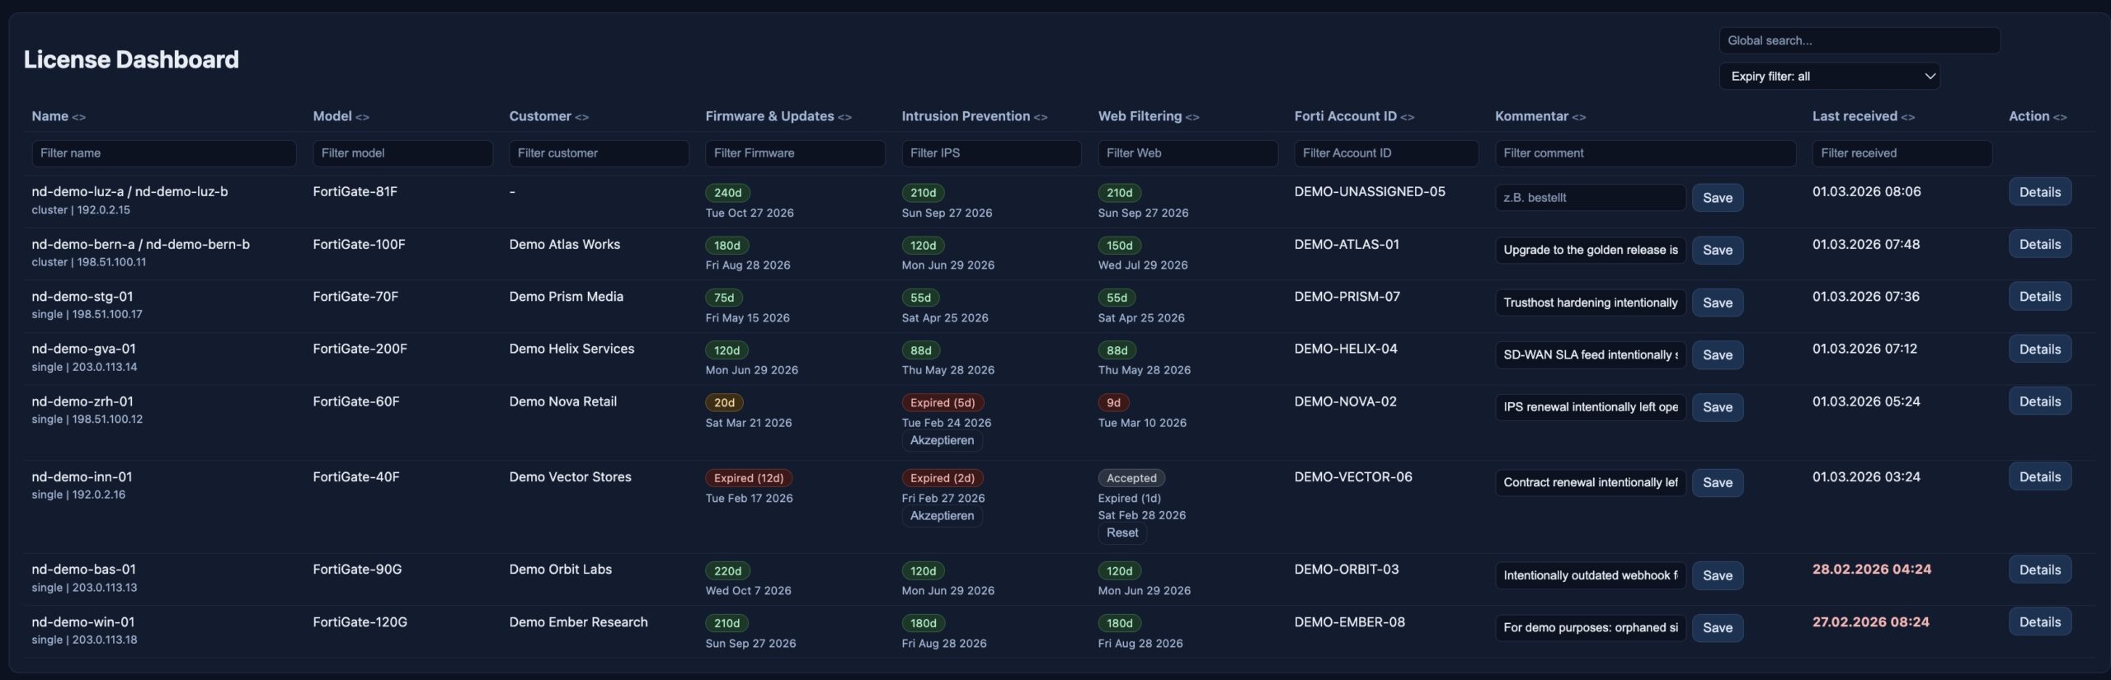This screenshot has width=2111, height=680.
Task: Click Akzeptieren for nd-demo-zrh-01 IPS
Action: [942, 441]
